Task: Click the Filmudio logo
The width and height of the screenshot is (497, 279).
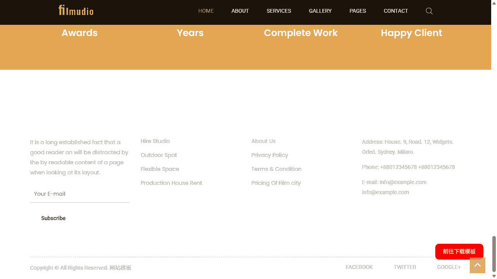Action: 76,10
